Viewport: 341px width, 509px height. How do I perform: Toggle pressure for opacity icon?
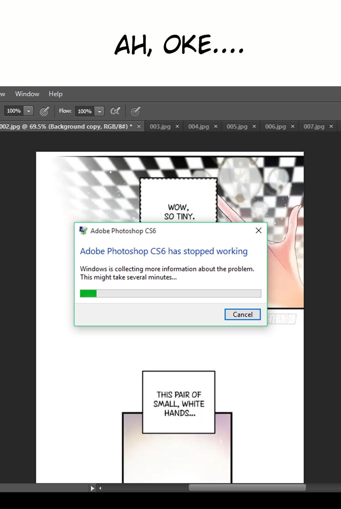[x=44, y=111]
